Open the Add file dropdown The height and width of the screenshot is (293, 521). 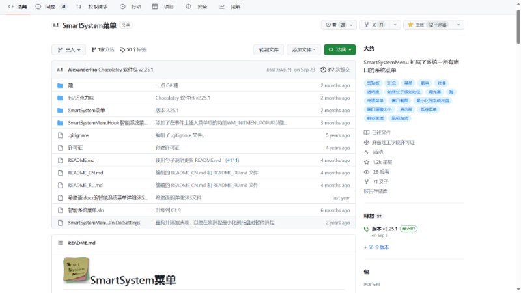pos(304,49)
